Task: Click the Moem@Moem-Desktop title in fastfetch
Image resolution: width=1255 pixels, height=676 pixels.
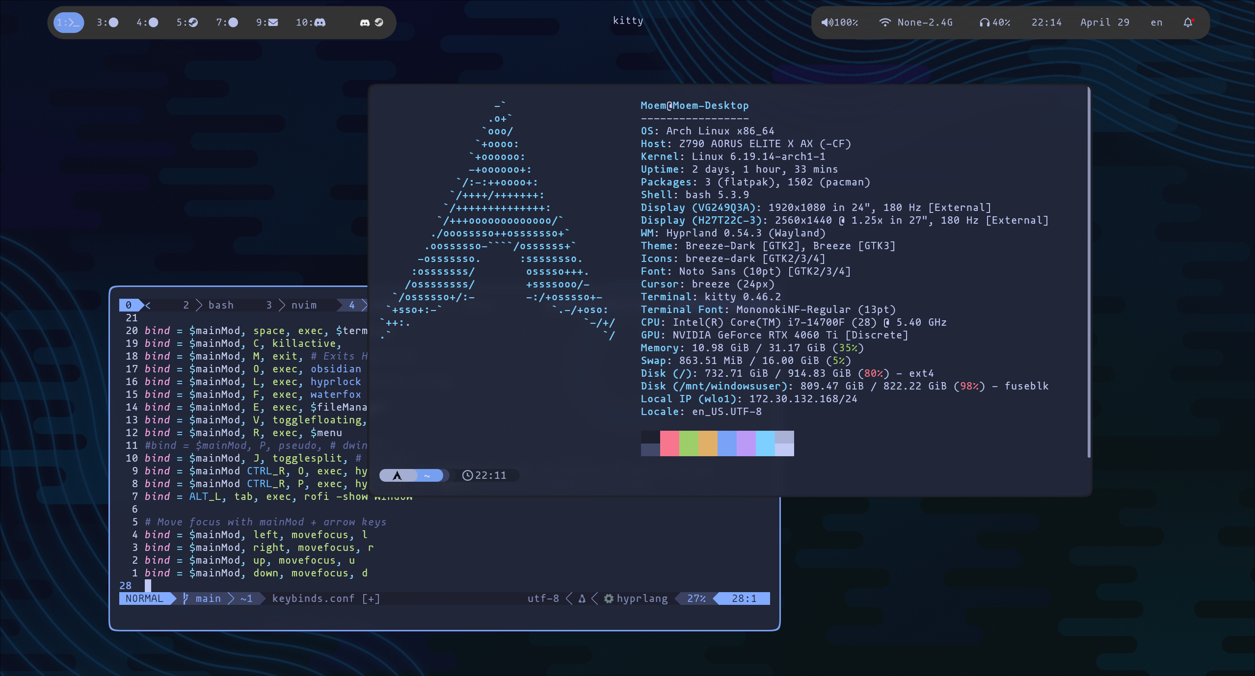Action: coord(694,105)
